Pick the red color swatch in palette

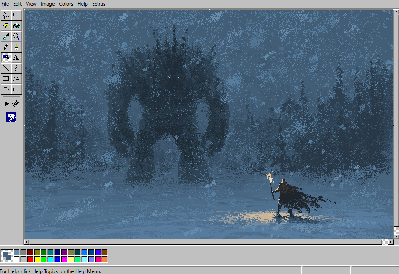(x=30, y=259)
